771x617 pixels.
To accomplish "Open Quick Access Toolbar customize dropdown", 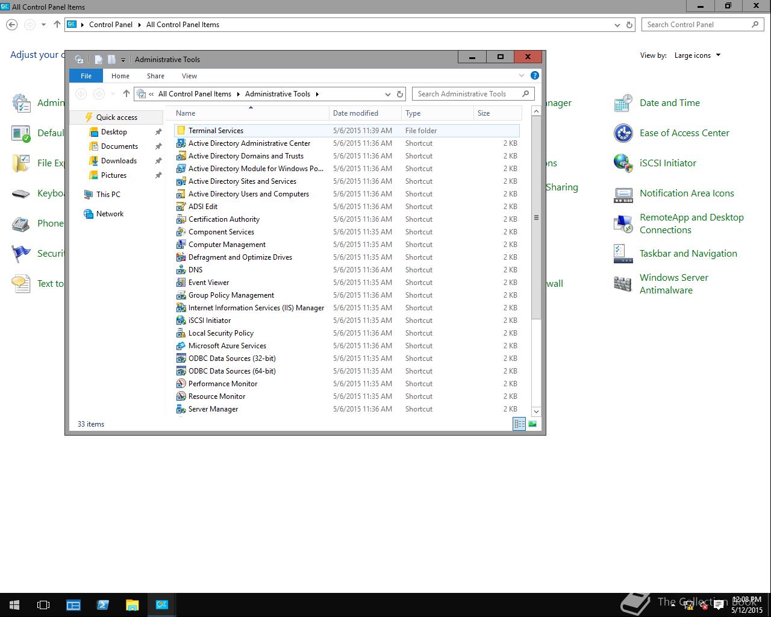I will pos(123,60).
